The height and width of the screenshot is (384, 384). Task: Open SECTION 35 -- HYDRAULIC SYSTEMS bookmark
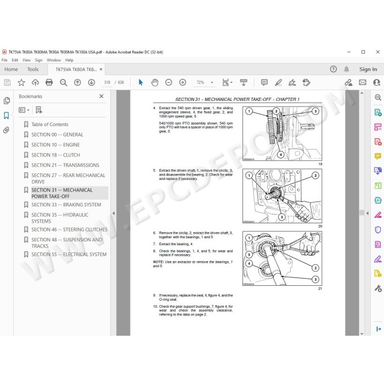(60, 218)
